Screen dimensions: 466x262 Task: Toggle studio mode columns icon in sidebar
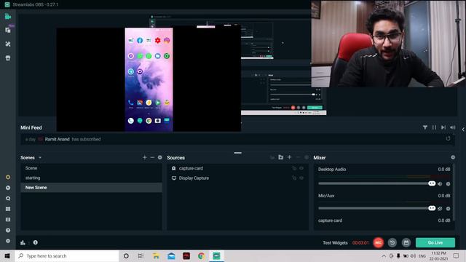click(x=8, y=220)
